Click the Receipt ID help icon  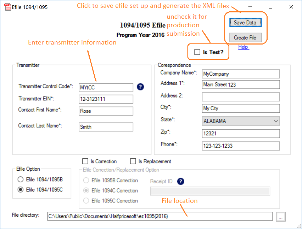point(180,181)
